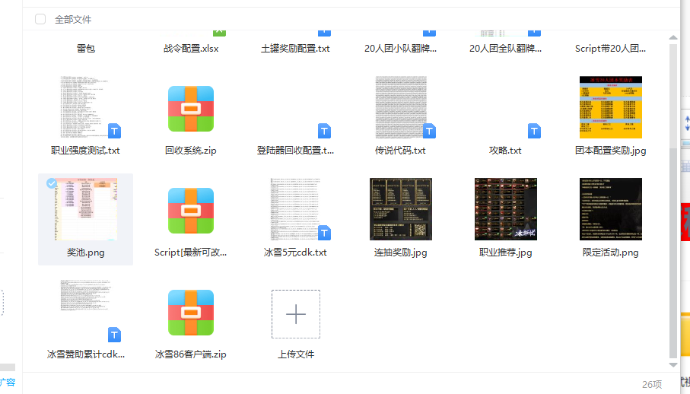
Task: Open the Script[最新可改 zip archive icon
Action: click(190, 210)
